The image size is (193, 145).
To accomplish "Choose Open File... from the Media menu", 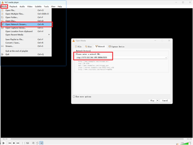I will pos(26,10).
